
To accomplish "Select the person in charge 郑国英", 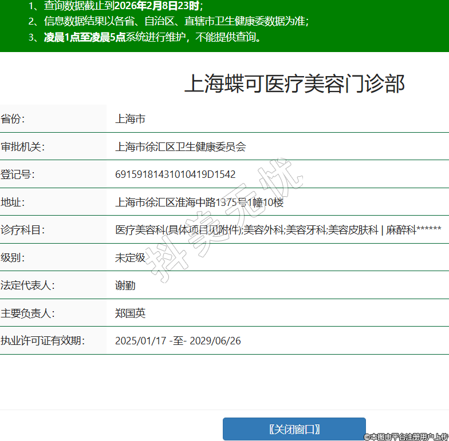I will click(x=131, y=313).
